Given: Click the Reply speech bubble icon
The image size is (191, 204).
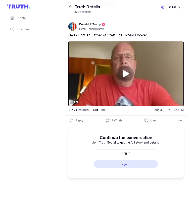Looking at the screenshot, I should [x=72, y=120].
